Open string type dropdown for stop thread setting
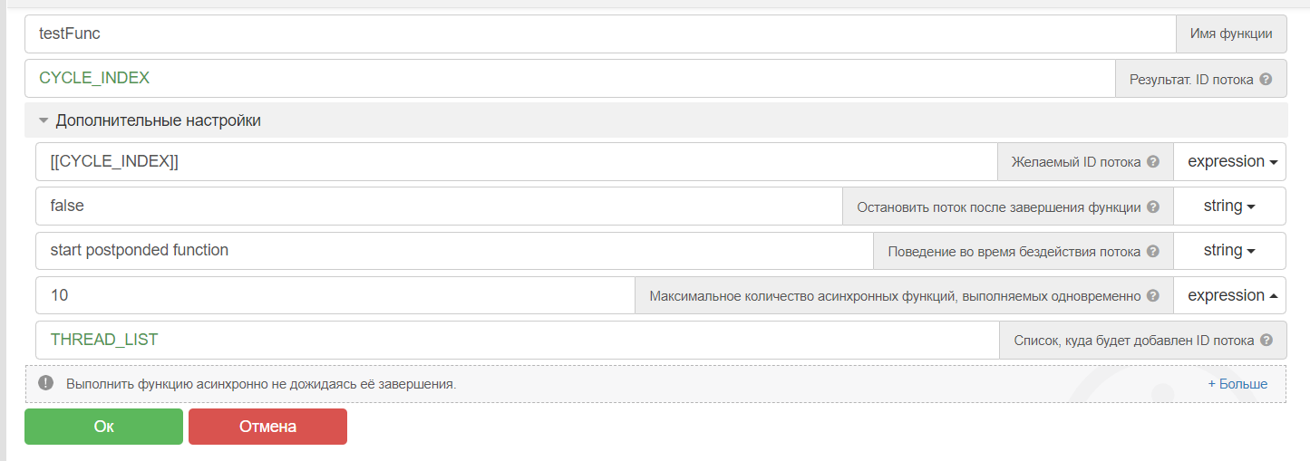Image resolution: width=1310 pixels, height=461 pixels. click(x=1229, y=206)
